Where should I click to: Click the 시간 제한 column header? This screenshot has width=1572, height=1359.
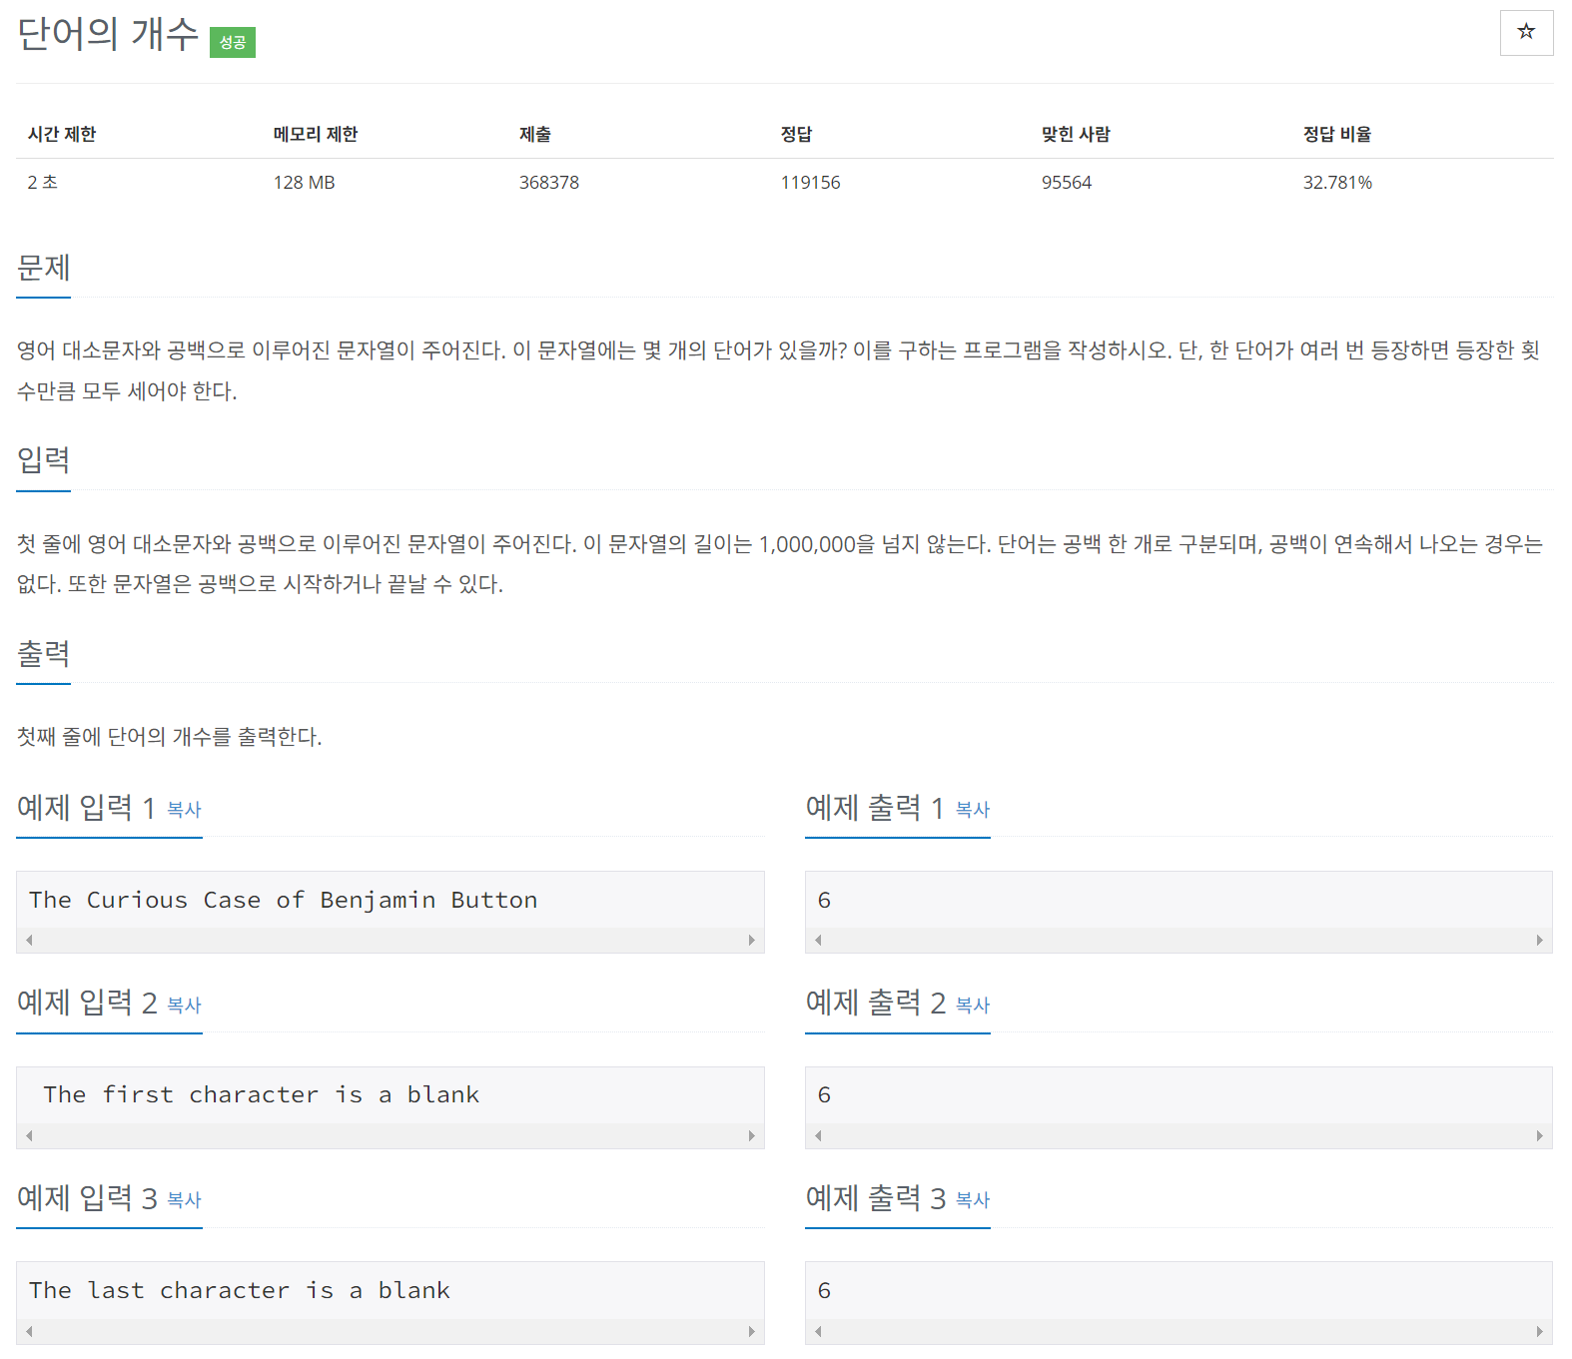point(62,134)
